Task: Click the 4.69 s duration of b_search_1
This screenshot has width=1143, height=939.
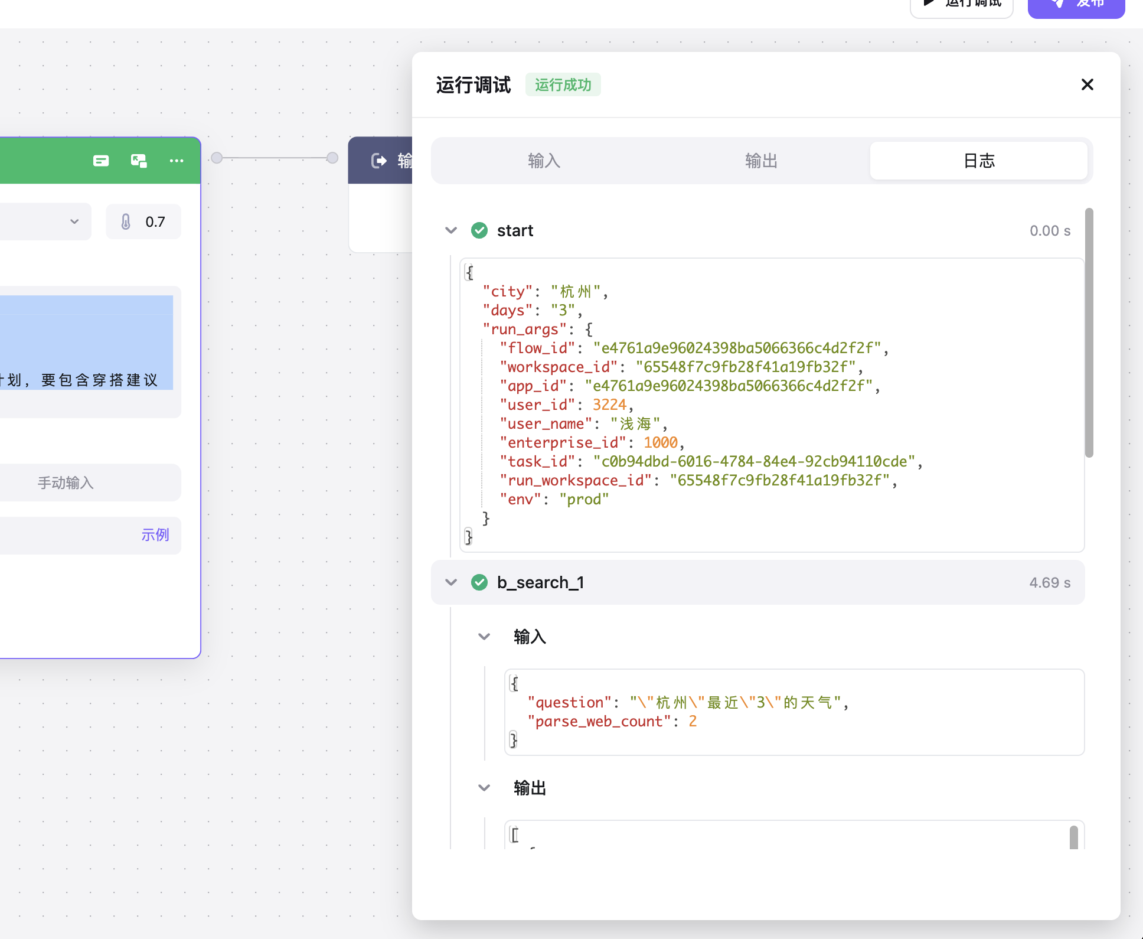Action: [1050, 582]
